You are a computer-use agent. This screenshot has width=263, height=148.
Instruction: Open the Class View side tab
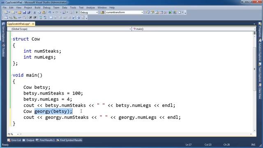(260, 91)
